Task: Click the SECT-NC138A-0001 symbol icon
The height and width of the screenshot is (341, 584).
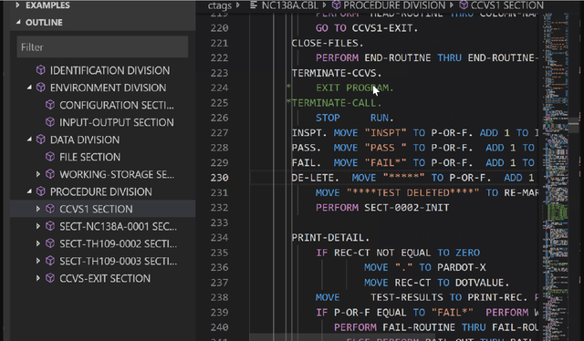Action: [50, 226]
